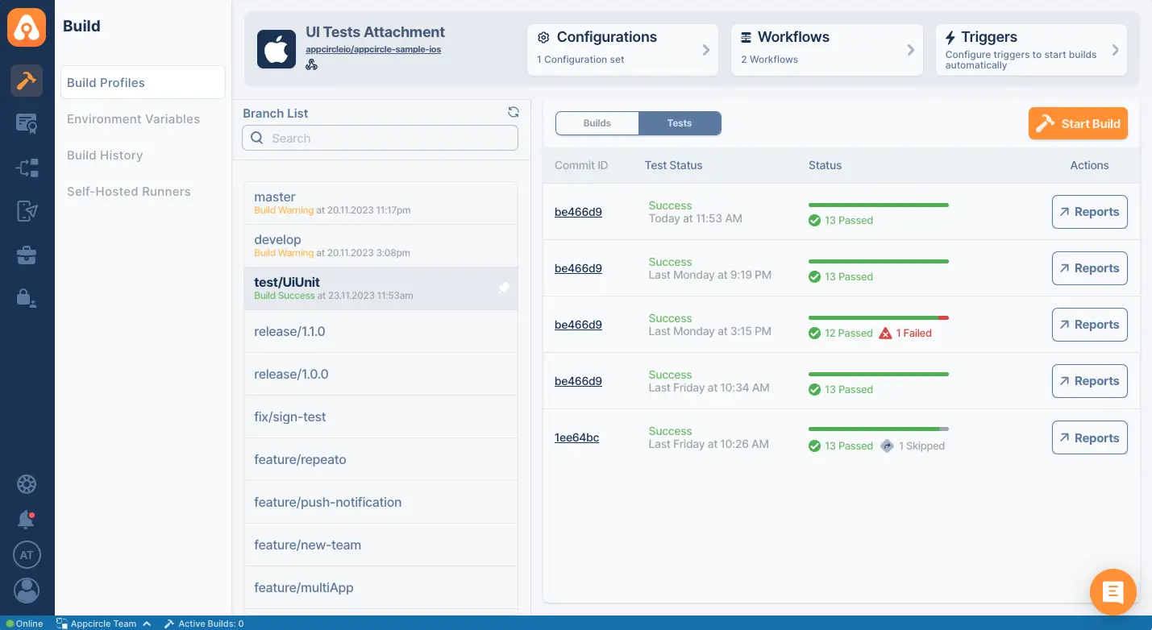The height and width of the screenshot is (630, 1152).
Task: Expand the Triggers card
Action: [x=1031, y=50]
